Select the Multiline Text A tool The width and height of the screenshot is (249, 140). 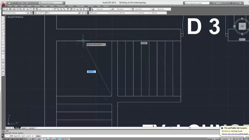pos(3,72)
